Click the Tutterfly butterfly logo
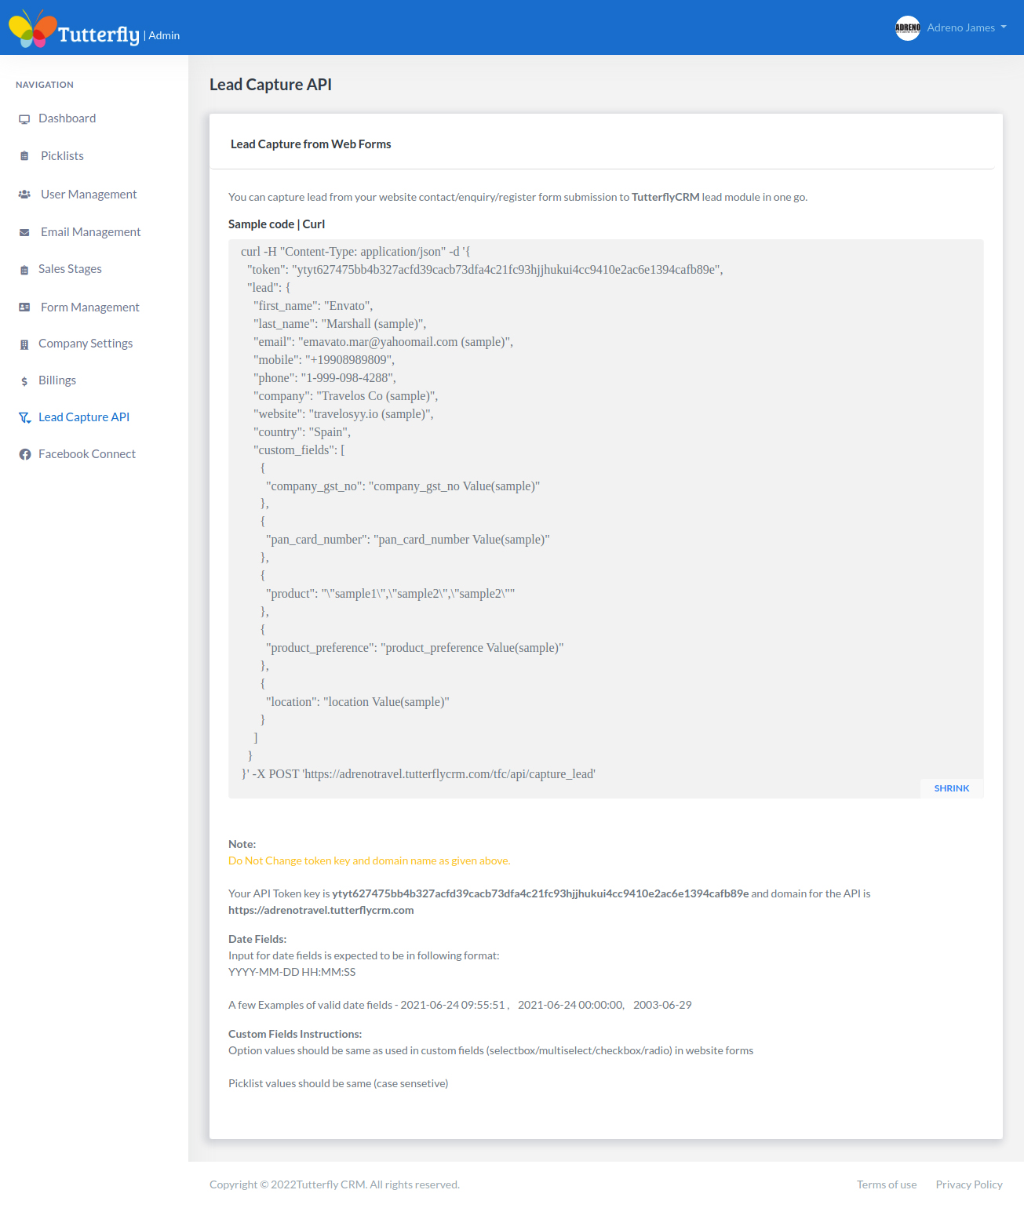The height and width of the screenshot is (1208, 1024). point(33,29)
